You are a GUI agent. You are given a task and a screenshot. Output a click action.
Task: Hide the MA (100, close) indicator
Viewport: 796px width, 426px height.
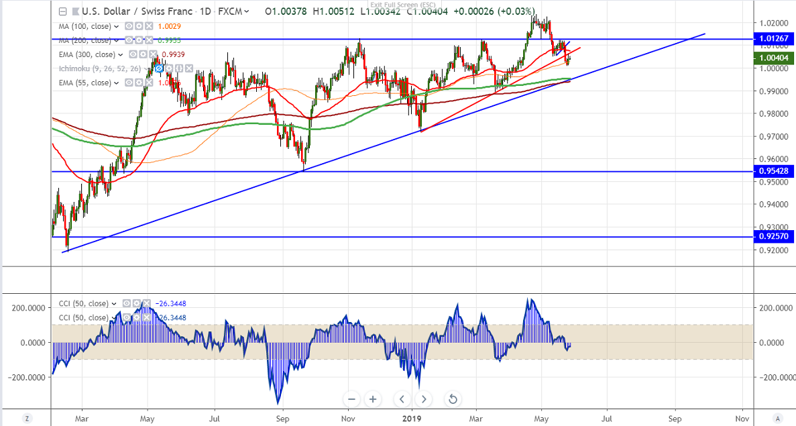coord(128,26)
